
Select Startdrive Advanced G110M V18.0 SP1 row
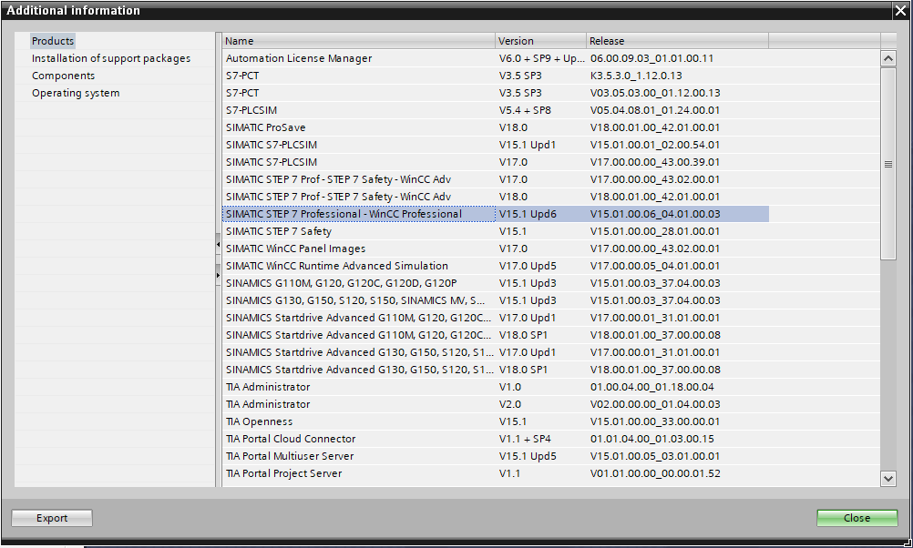tap(496, 335)
